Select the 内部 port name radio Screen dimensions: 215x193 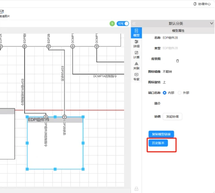coord(164,93)
